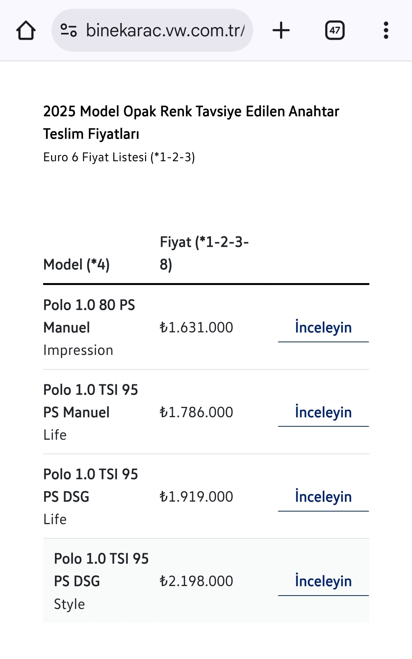
Task: Click the 2025 Model Opak Renk heading
Action: pos(191,123)
